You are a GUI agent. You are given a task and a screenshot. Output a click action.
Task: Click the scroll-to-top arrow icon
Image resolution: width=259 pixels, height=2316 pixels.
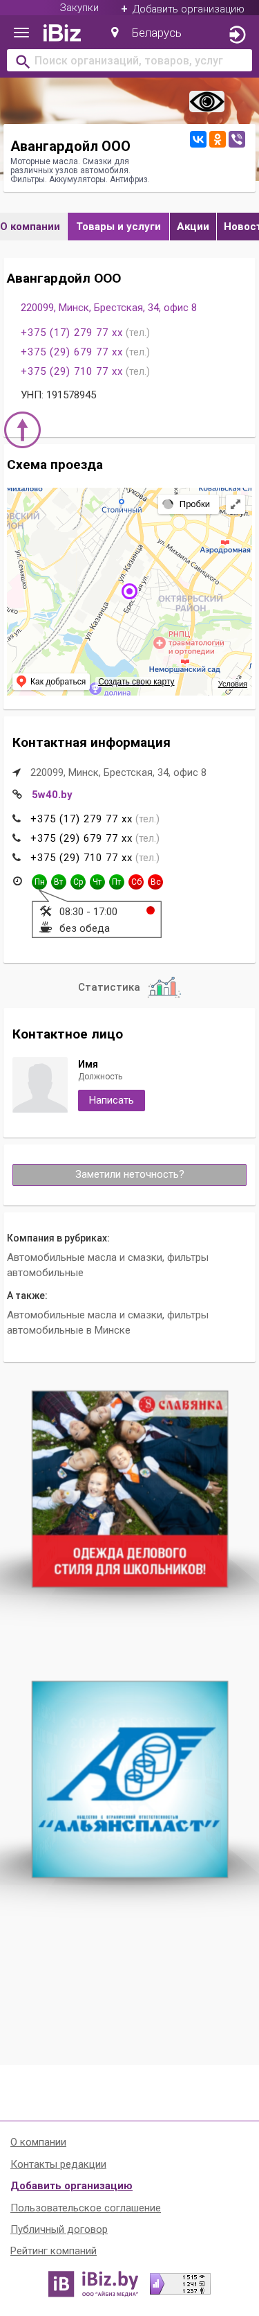pos(22,430)
